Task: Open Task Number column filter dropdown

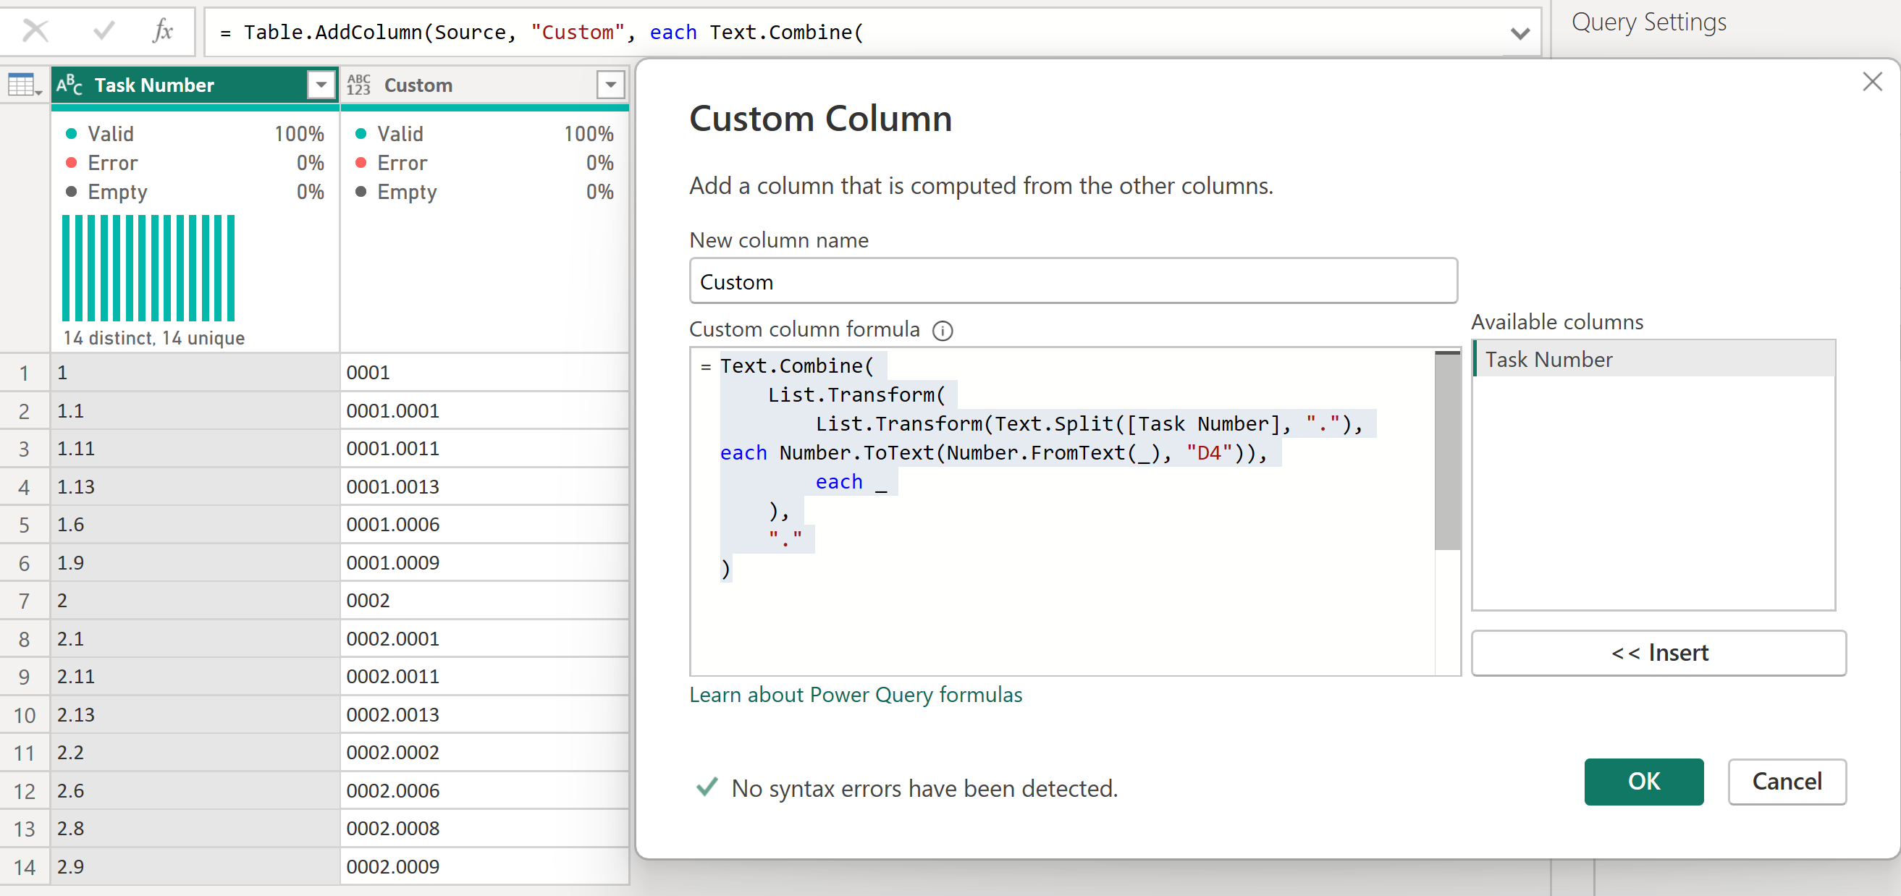Action: click(321, 85)
